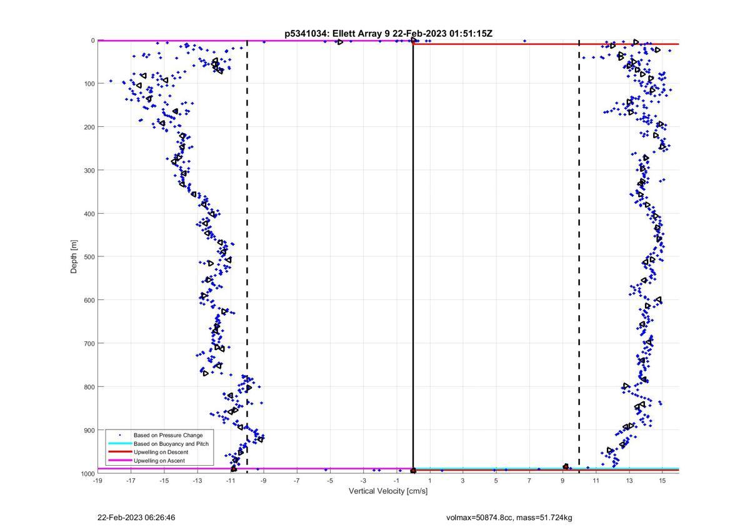Click x-axis tick label "15"

[662, 481]
